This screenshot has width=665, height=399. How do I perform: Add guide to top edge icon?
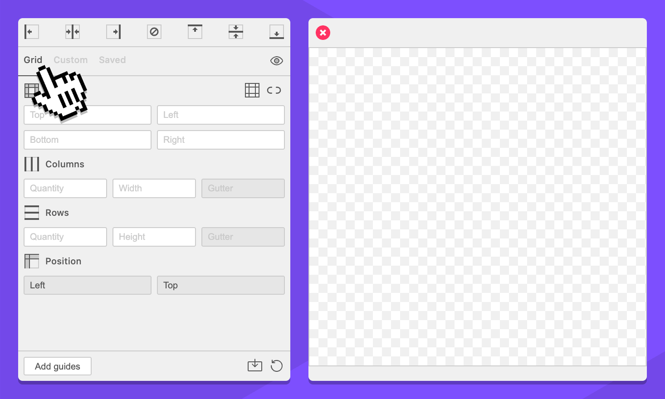[x=195, y=32]
